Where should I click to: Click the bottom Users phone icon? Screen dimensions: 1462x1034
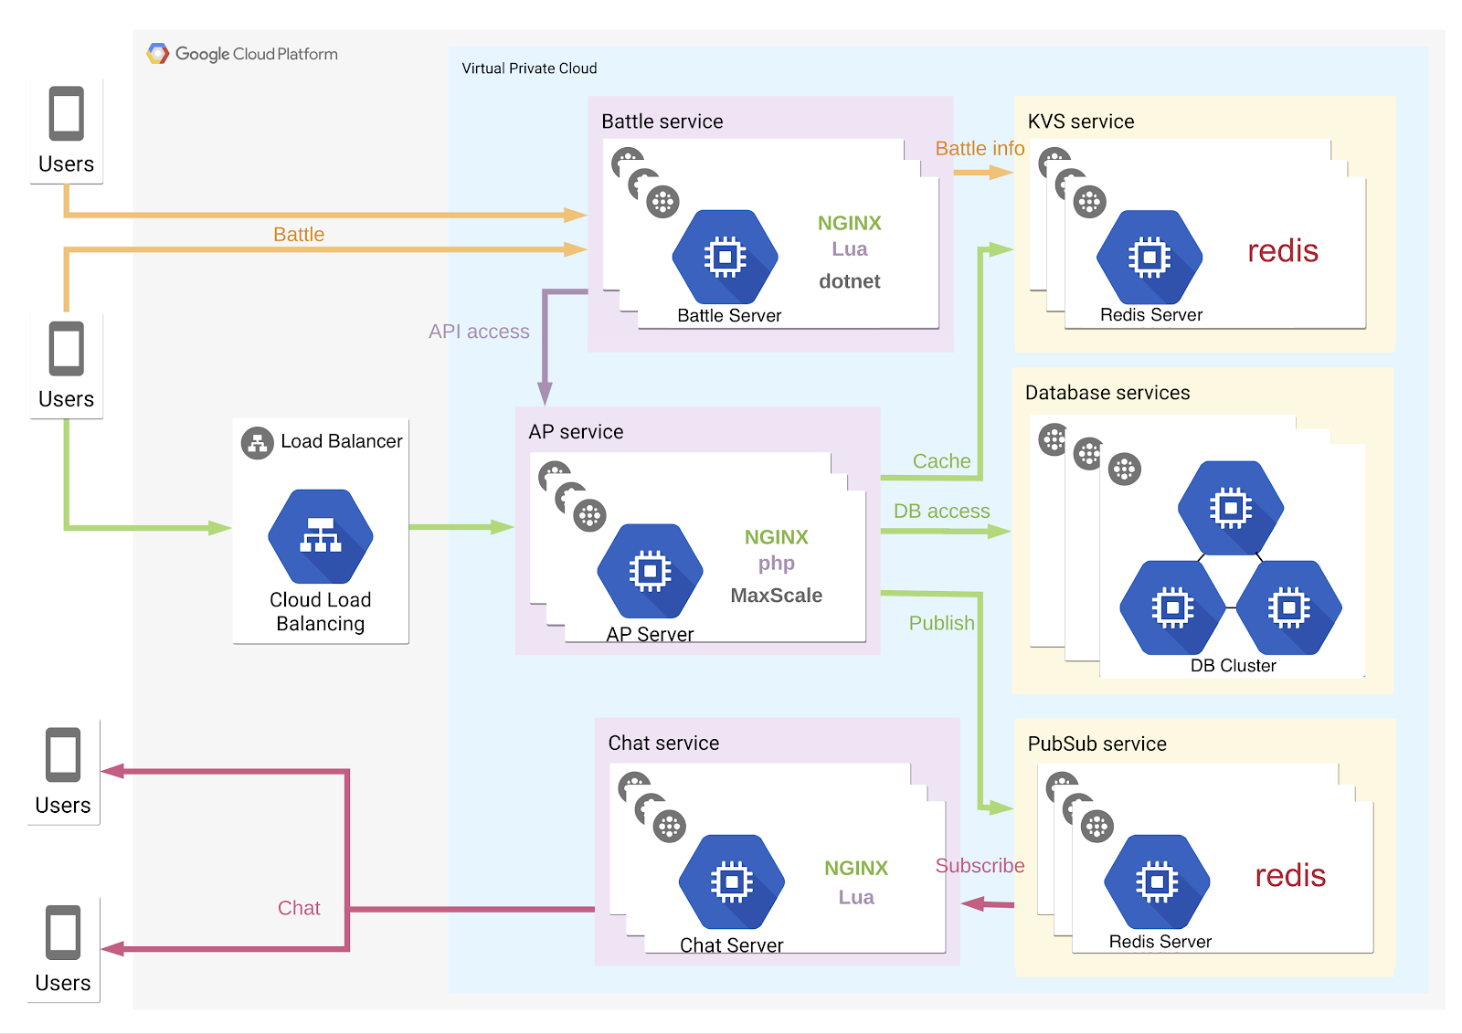click(x=63, y=933)
